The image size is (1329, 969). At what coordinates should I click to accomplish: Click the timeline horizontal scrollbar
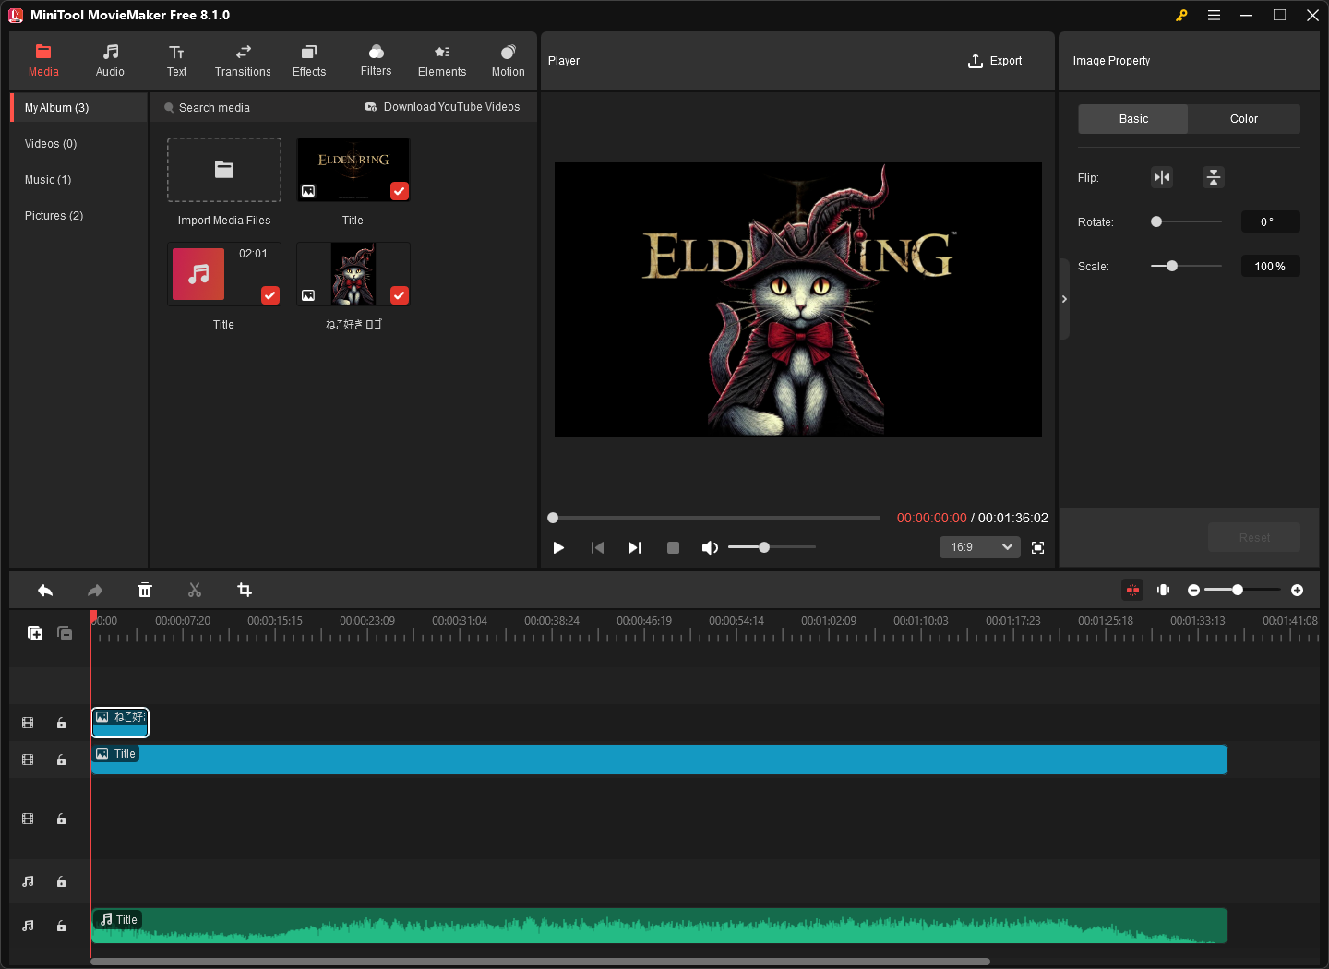click(x=540, y=962)
